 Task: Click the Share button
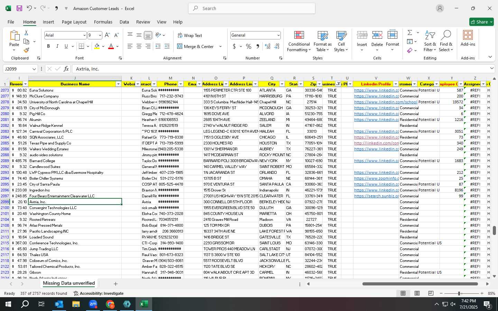[481, 22]
